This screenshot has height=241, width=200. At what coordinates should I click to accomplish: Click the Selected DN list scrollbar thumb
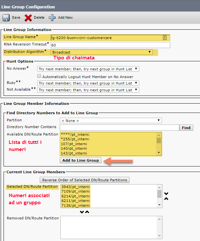159,194
